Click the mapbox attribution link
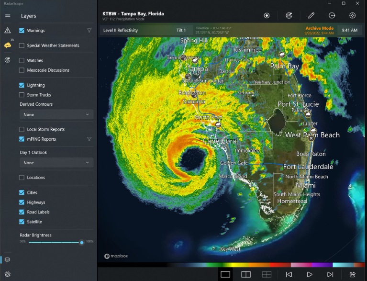367x281 pixels. coord(116,256)
